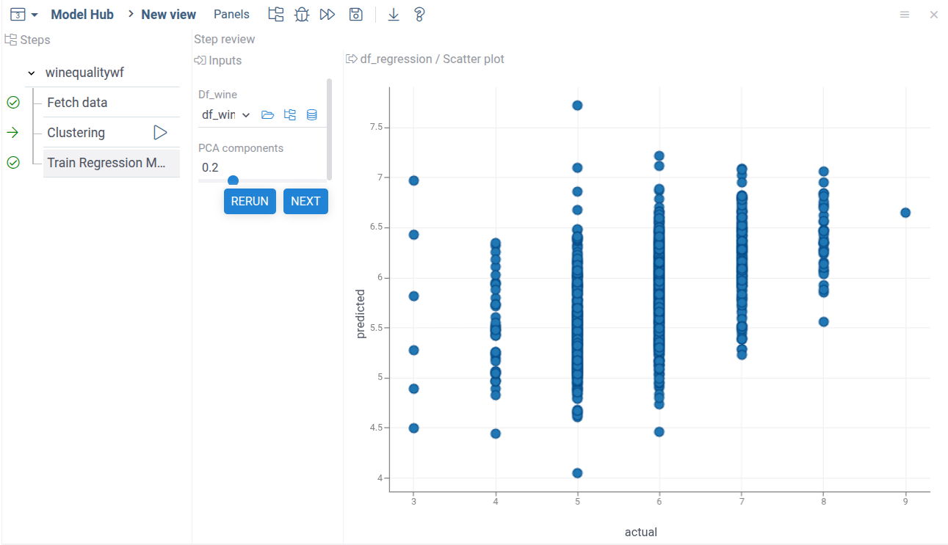Open the hamburger menu at top right
The width and height of the screenshot is (948, 545).
pyautogui.click(x=905, y=15)
